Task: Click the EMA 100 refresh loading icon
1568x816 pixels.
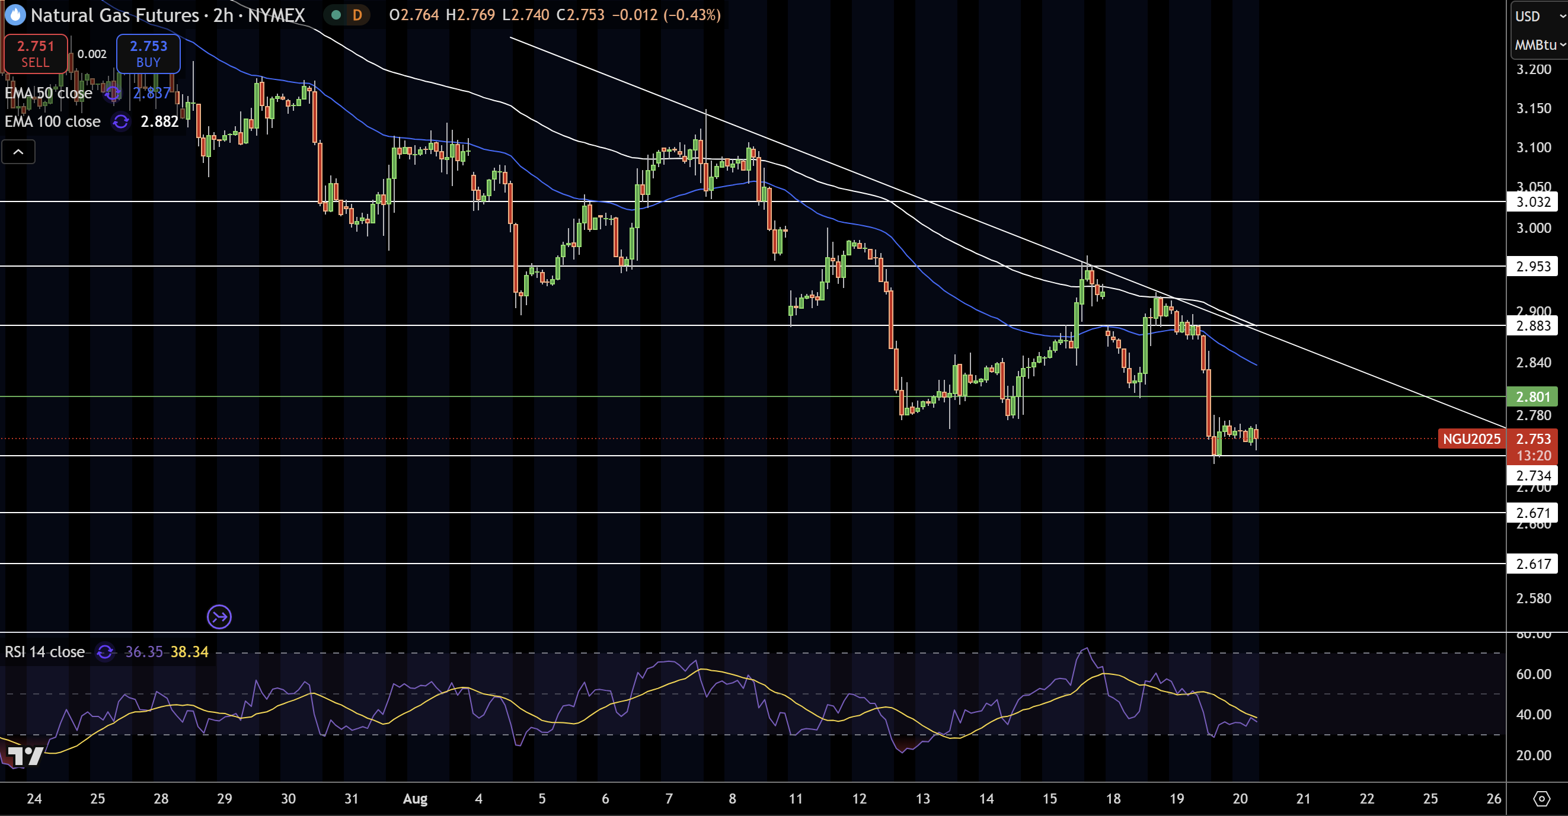Action: tap(120, 121)
